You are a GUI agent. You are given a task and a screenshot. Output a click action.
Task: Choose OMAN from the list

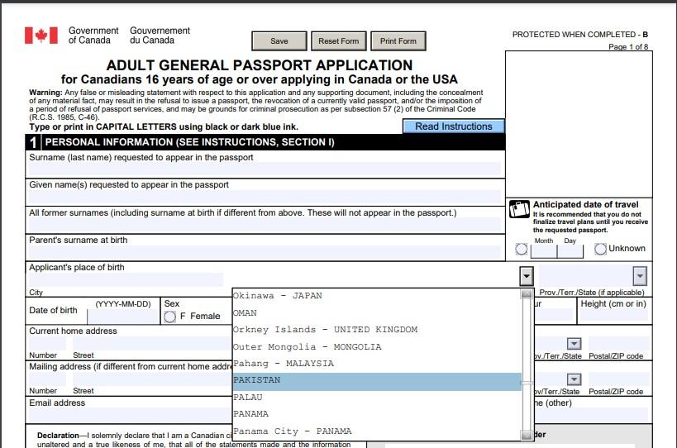377,313
